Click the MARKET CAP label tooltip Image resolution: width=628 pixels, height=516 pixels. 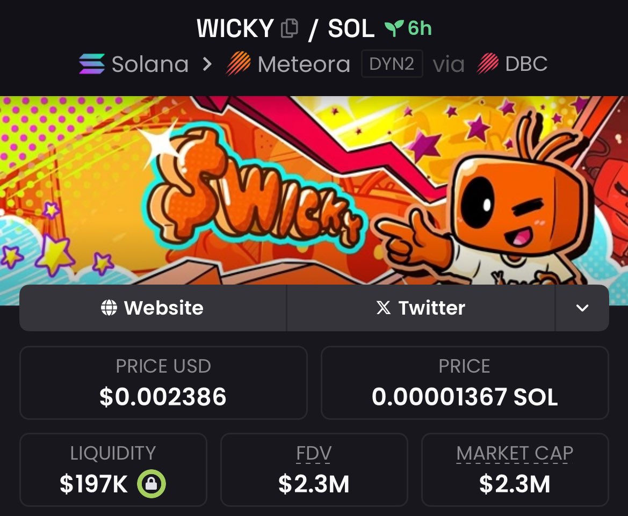coord(515,454)
